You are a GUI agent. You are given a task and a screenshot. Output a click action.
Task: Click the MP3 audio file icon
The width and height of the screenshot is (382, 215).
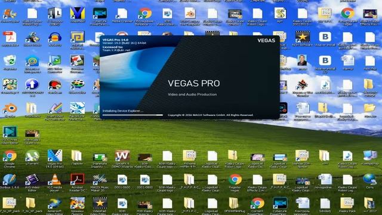tap(325, 85)
